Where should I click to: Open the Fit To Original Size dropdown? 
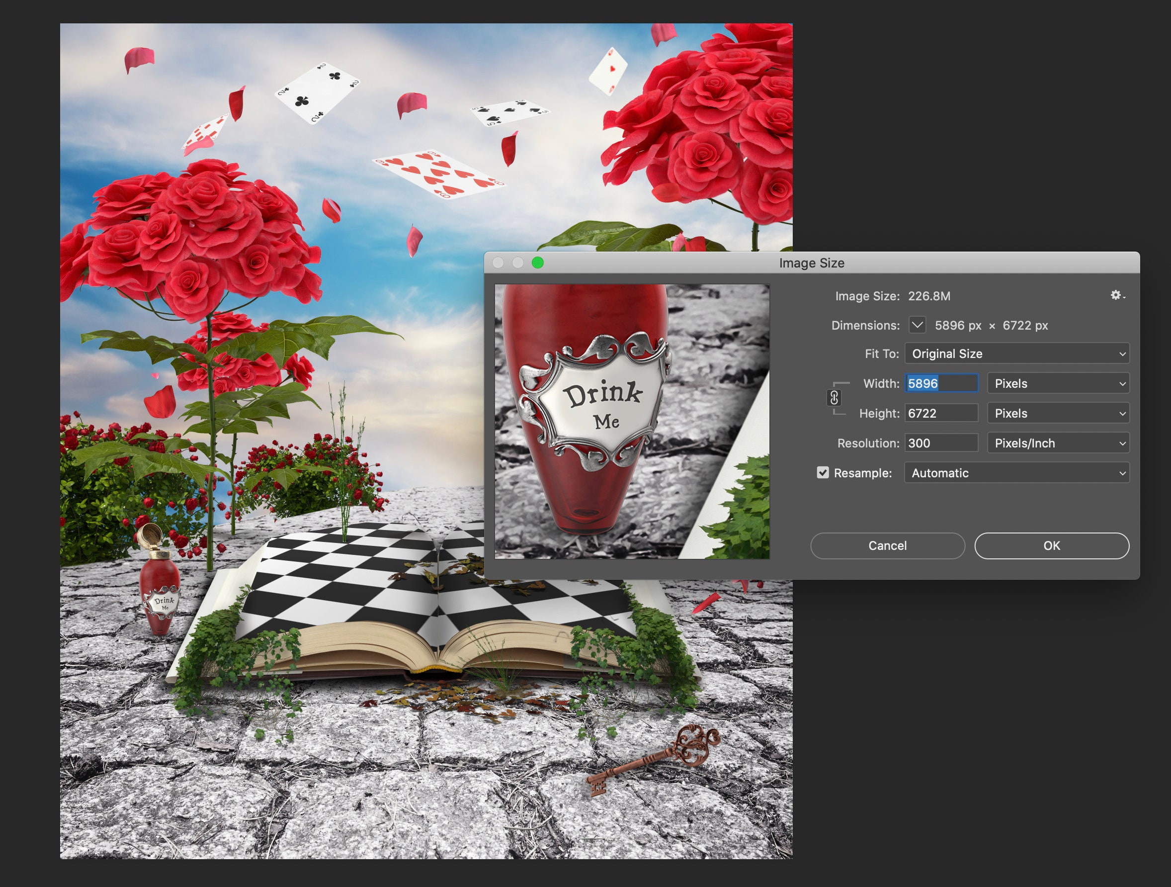pyautogui.click(x=1017, y=354)
